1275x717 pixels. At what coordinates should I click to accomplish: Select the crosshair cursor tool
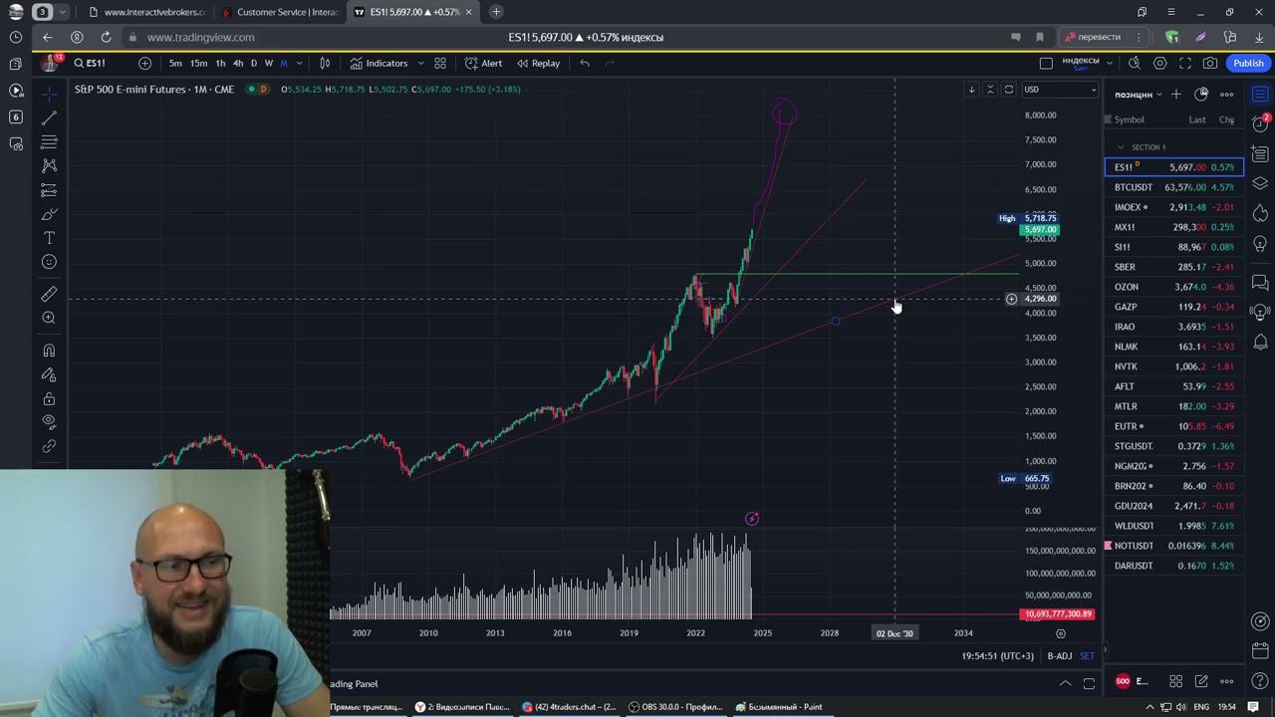[49, 94]
